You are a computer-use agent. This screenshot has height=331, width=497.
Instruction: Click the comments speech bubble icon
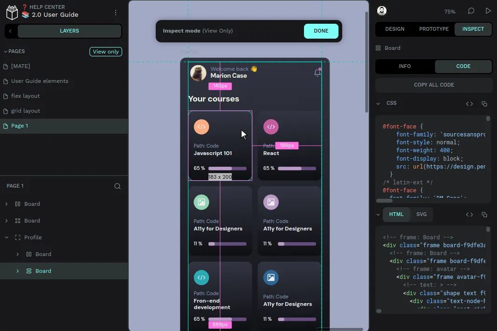(471, 11)
